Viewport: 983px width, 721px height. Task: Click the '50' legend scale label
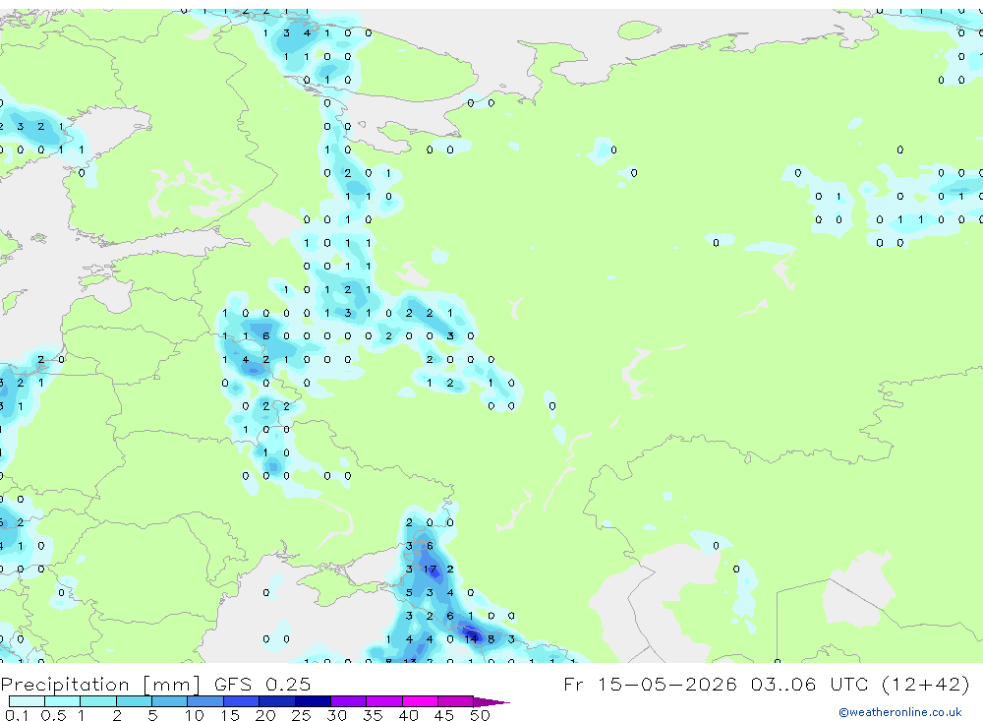pos(480,715)
